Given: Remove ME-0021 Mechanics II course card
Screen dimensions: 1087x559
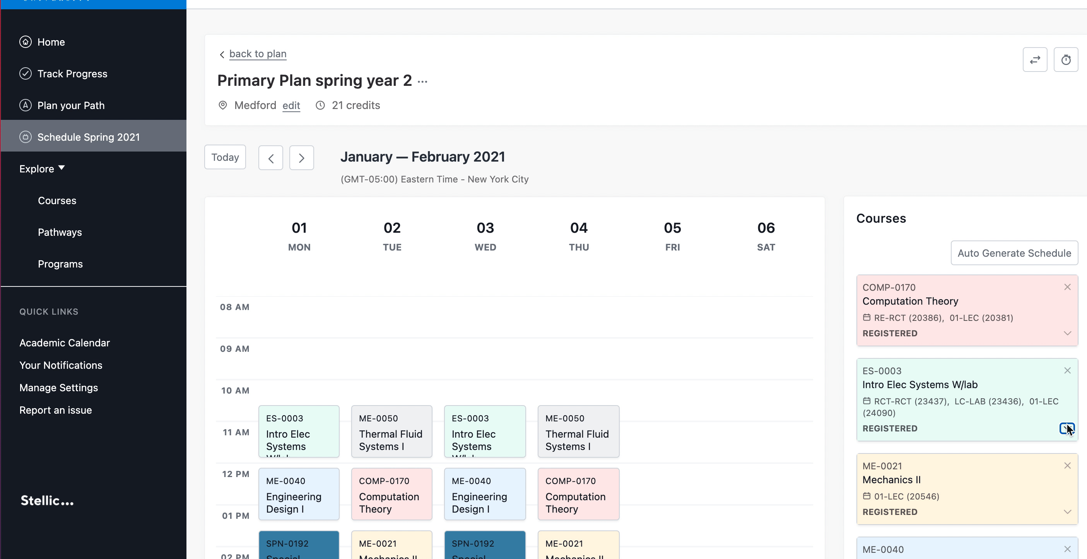Looking at the screenshot, I should (x=1067, y=465).
